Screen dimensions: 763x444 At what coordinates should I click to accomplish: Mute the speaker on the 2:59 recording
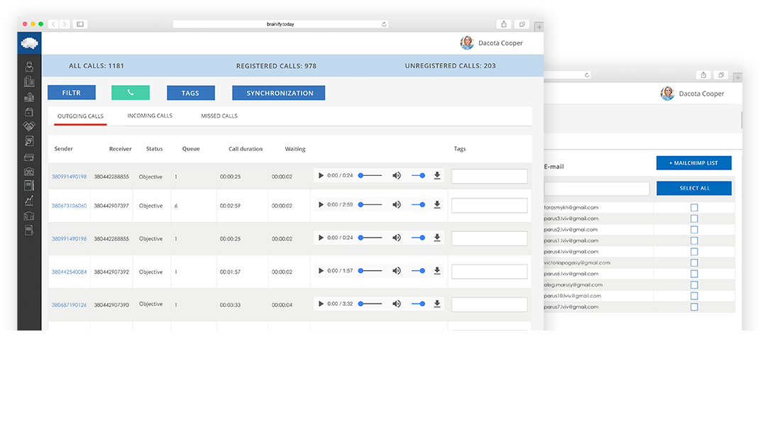click(397, 205)
